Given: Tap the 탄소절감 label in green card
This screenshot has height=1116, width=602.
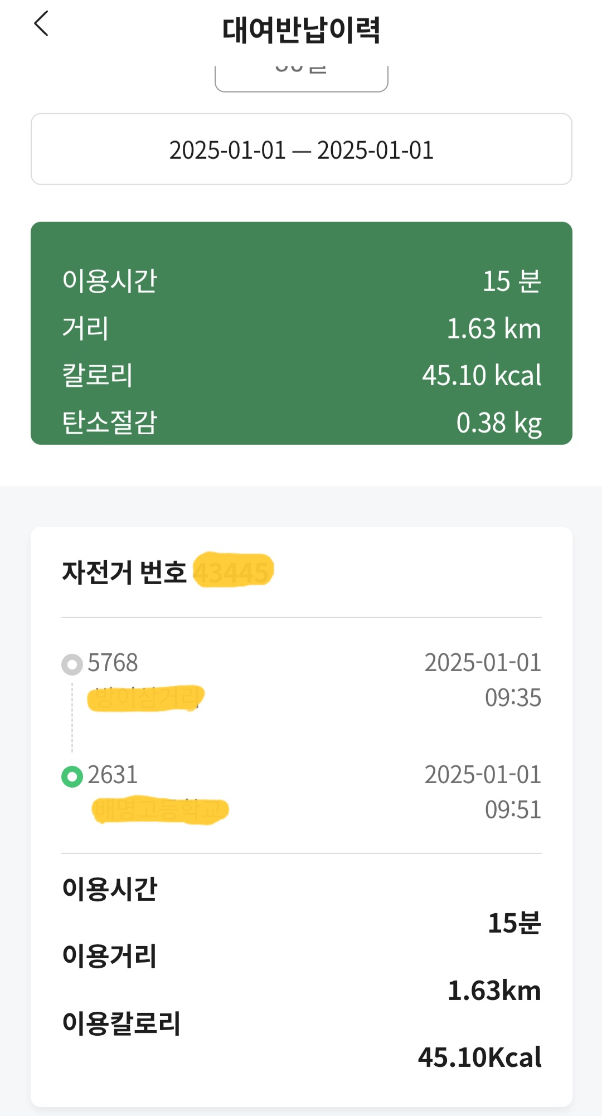Looking at the screenshot, I should pos(110,423).
